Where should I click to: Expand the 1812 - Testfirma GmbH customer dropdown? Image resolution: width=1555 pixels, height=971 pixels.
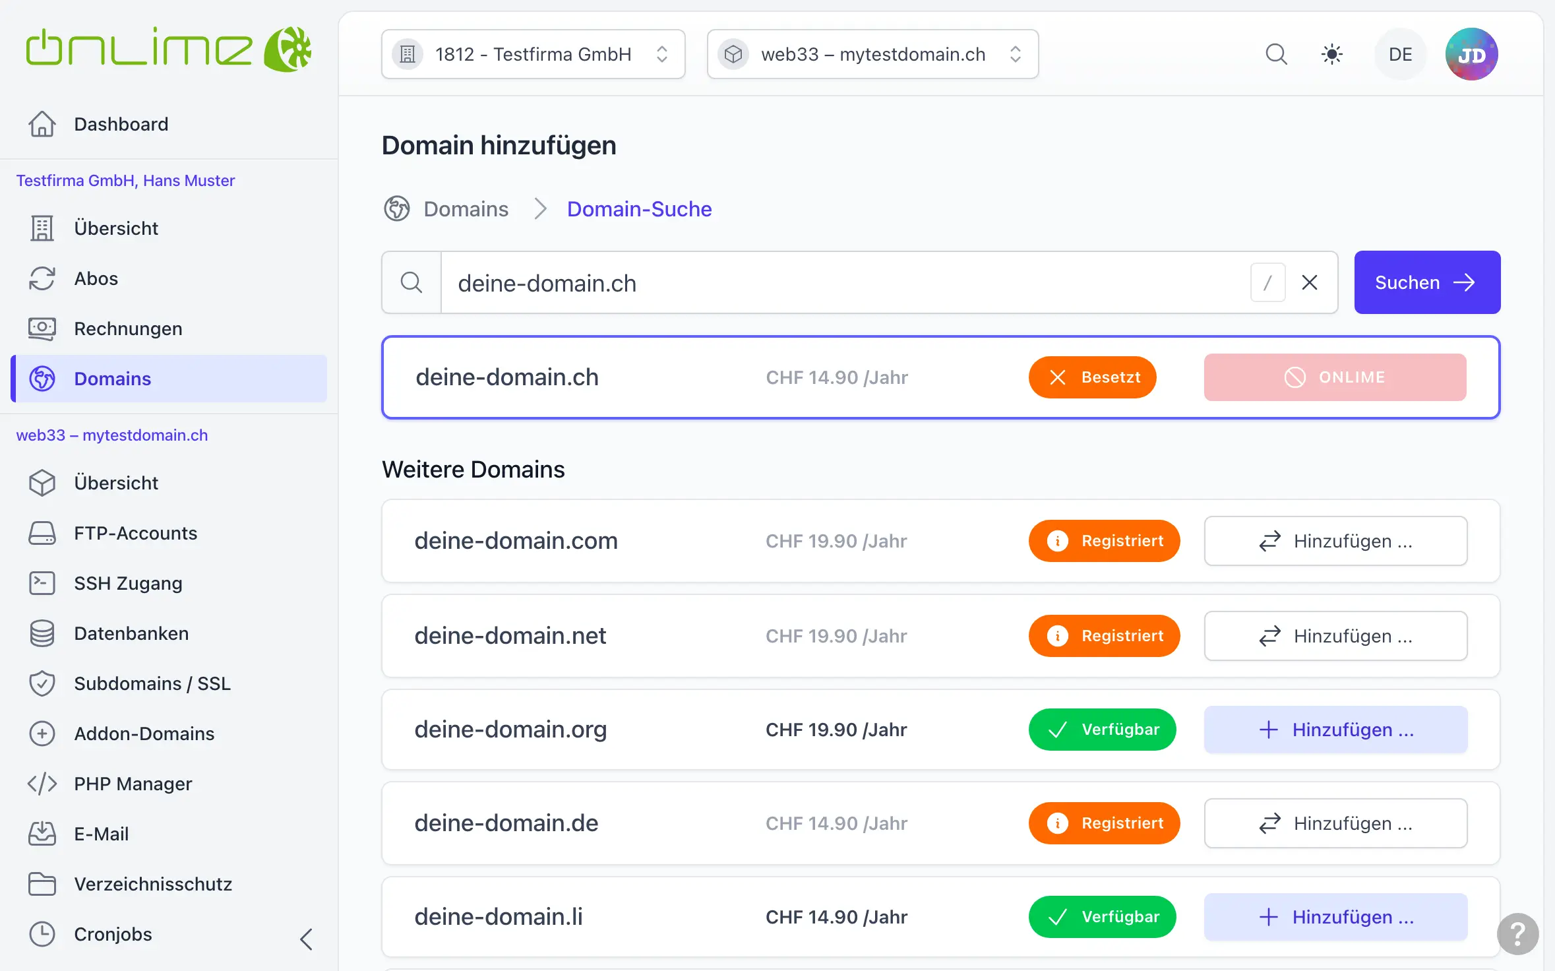(533, 54)
